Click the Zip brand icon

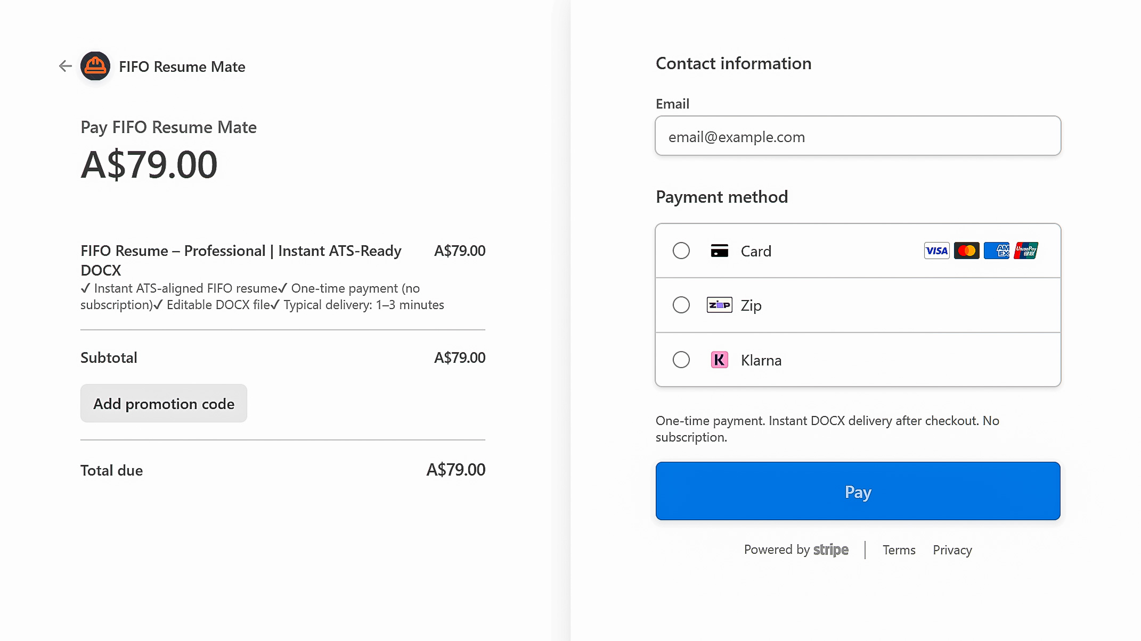pyautogui.click(x=719, y=305)
